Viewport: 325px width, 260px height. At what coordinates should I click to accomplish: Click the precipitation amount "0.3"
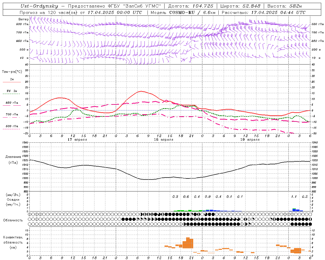pyautogui.click(x=175, y=197)
